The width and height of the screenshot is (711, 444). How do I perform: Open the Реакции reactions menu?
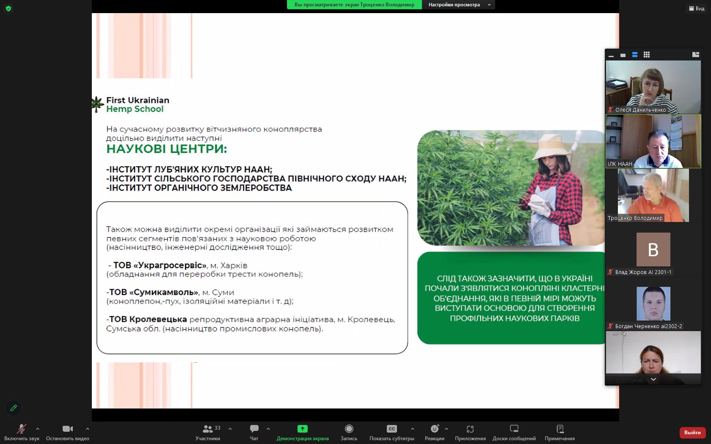[435, 432]
